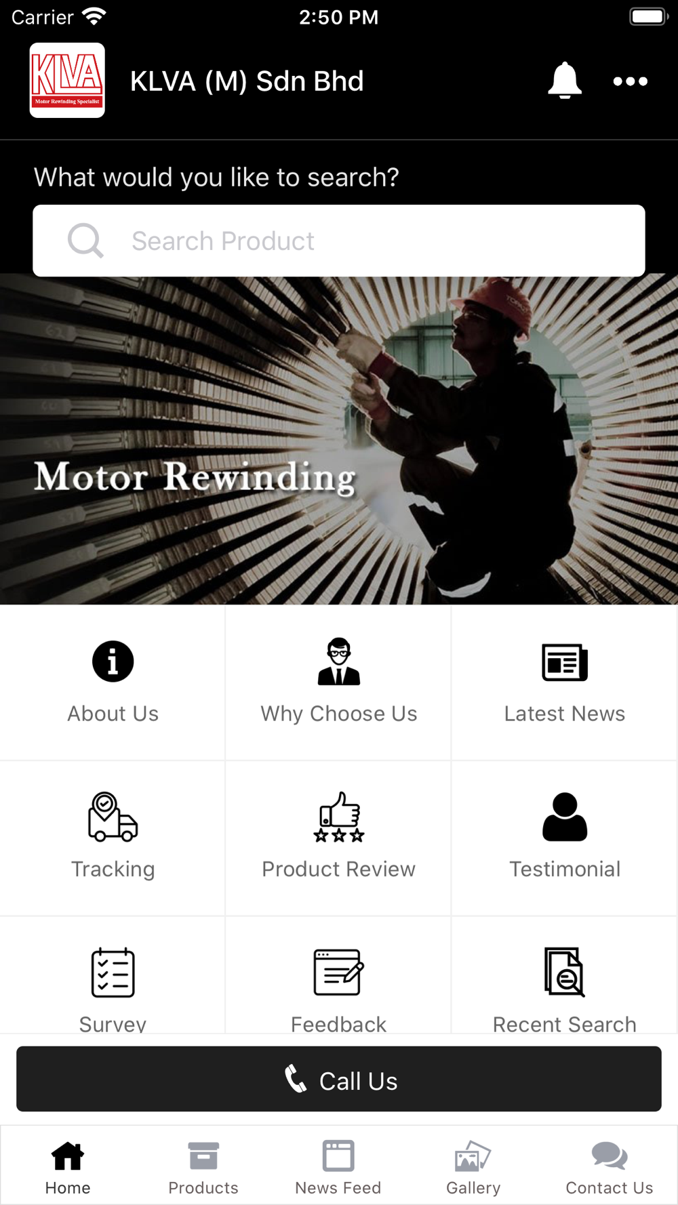Image resolution: width=678 pixels, height=1205 pixels.
Task: Focus the Search Product input field
Action: point(339,241)
